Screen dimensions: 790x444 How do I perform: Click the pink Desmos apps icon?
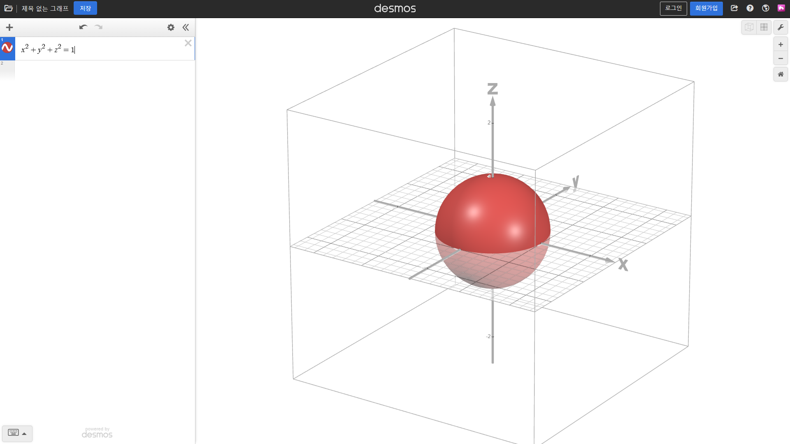781,8
